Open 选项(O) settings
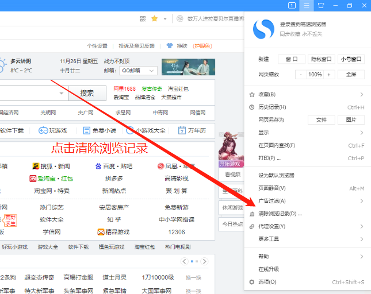This screenshot has width=371, height=294. pos(307,282)
